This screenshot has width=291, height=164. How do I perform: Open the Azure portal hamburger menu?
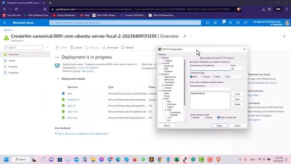(x=5, y=22)
